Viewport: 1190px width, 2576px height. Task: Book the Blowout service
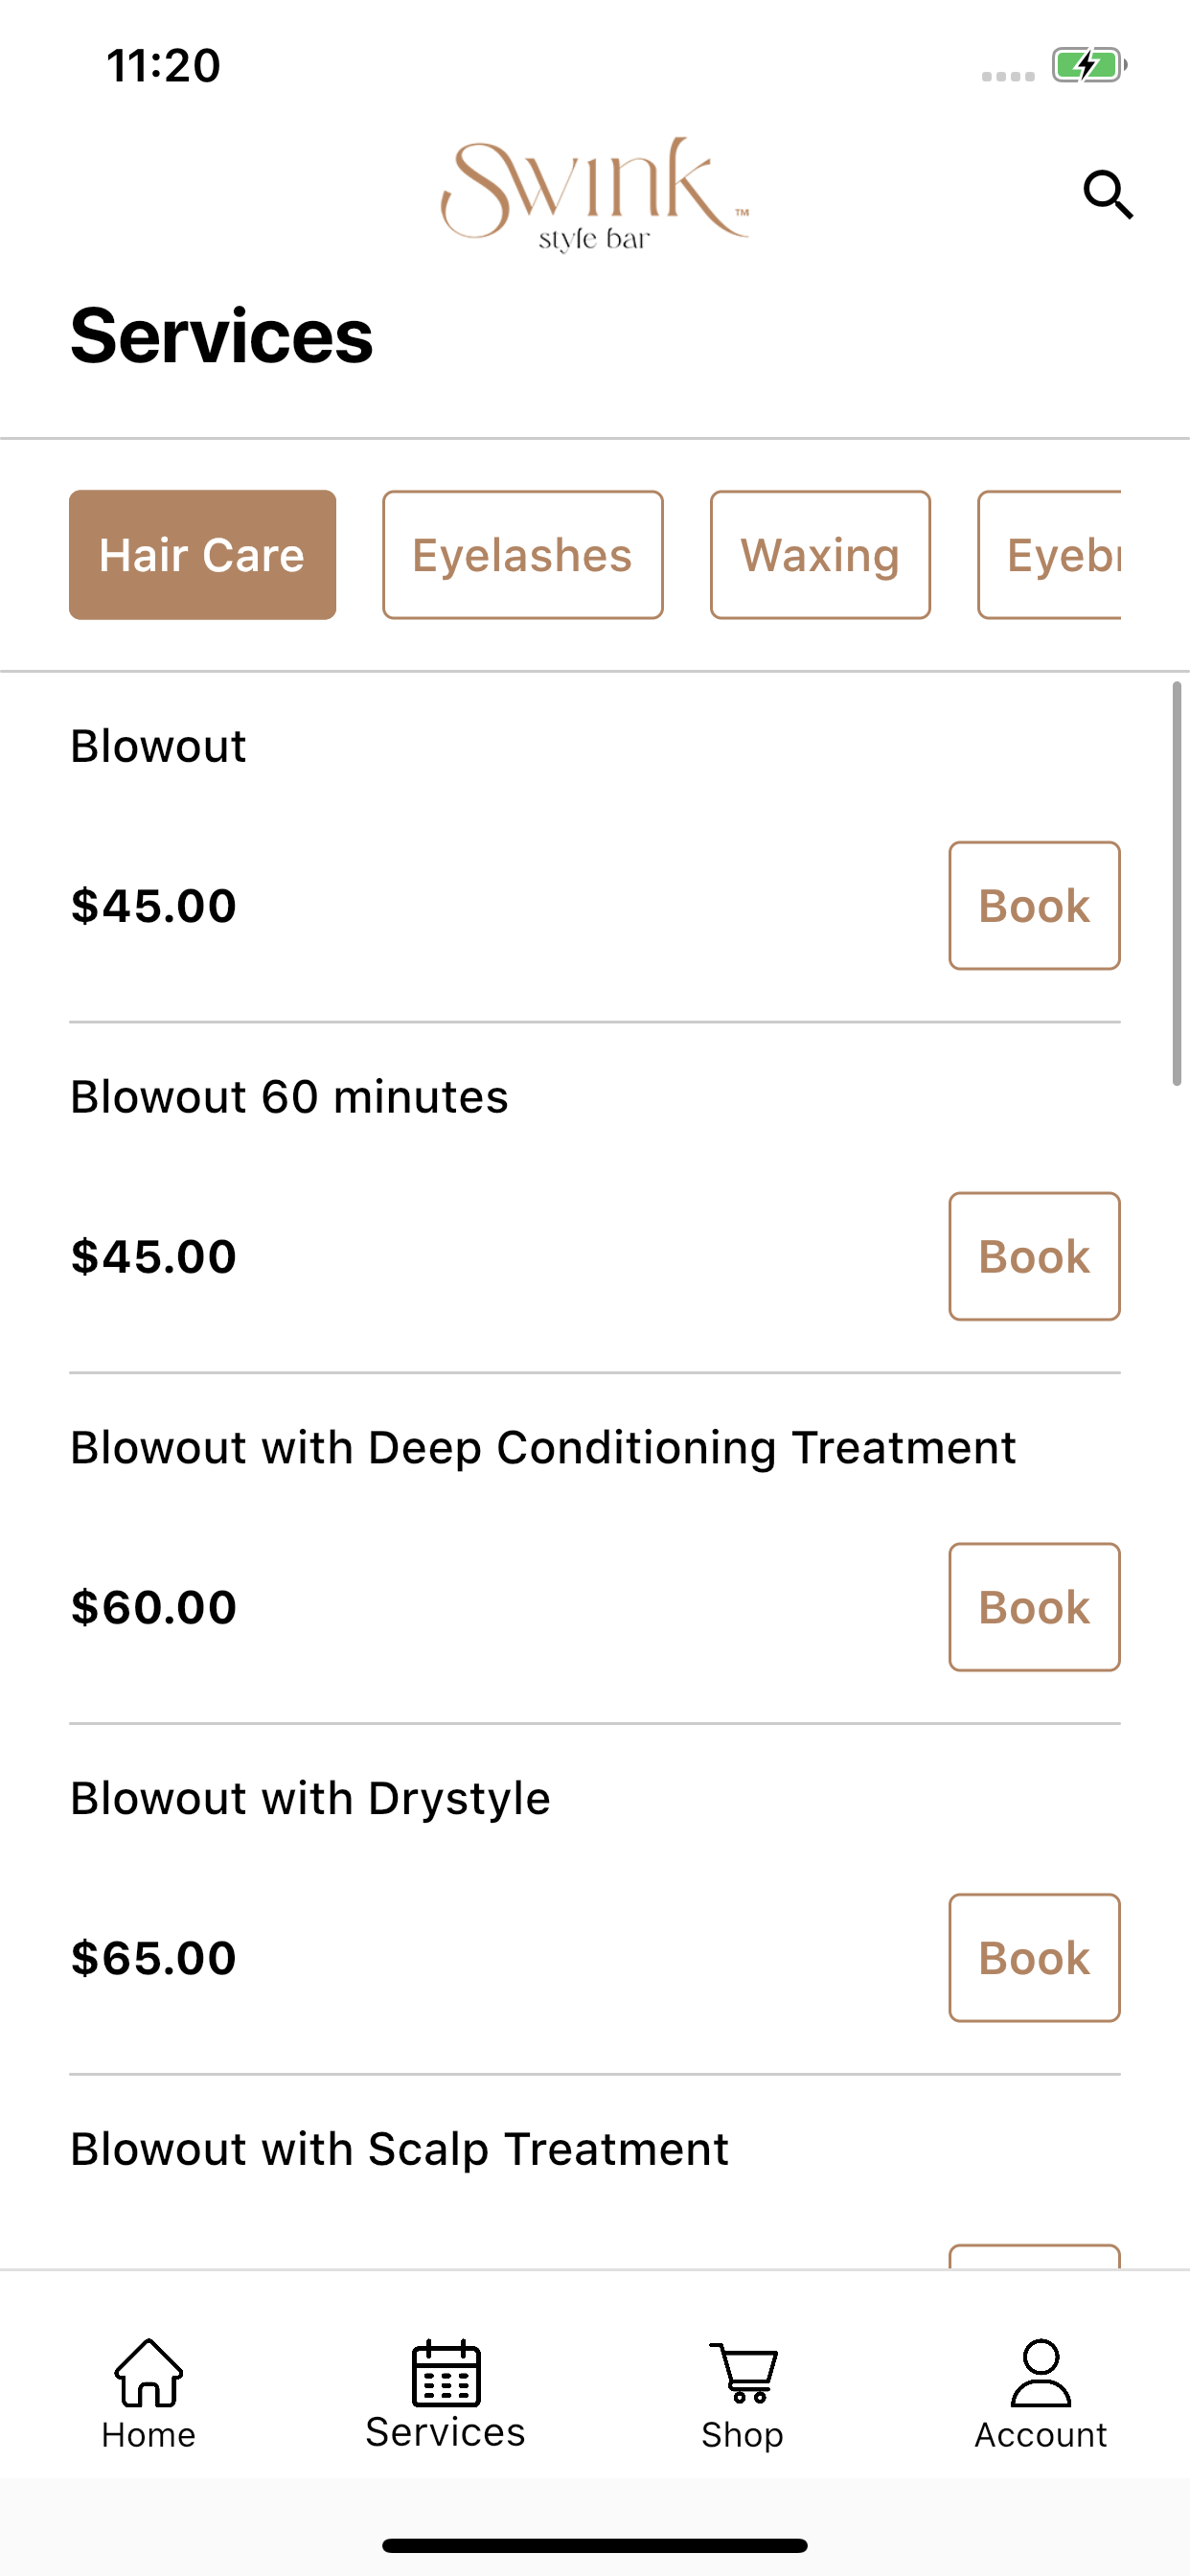(x=1034, y=906)
